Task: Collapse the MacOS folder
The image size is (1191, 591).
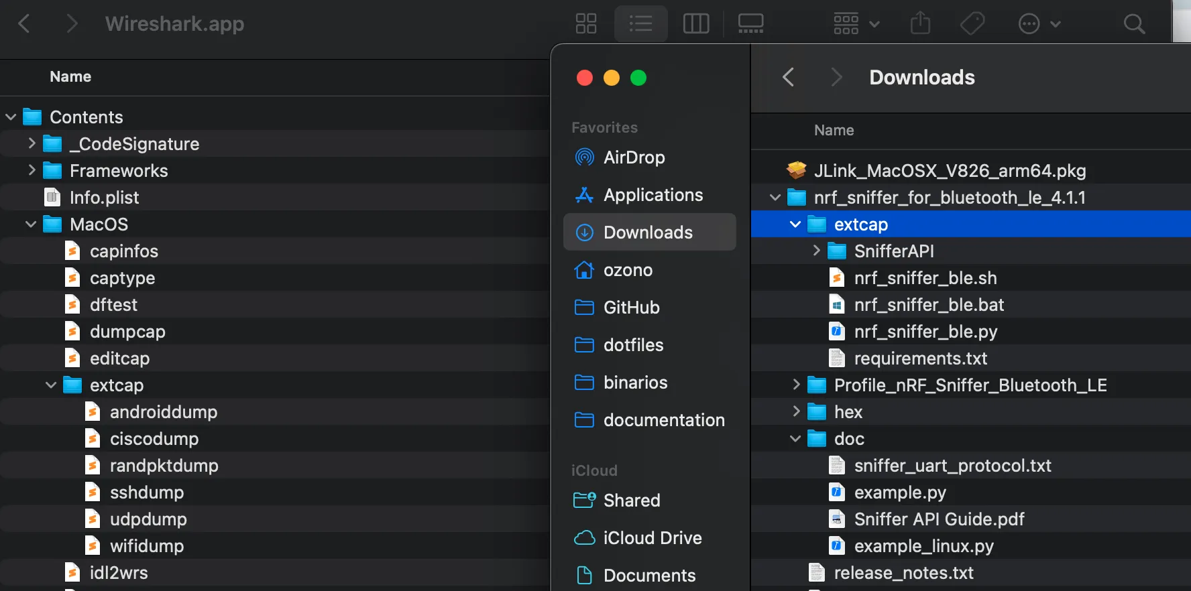Action: tap(31, 224)
